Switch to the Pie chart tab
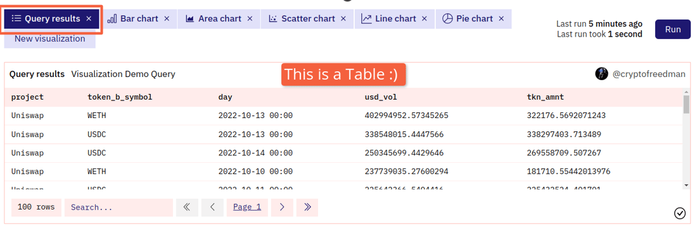 pyautogui.click(x=473, y=18)
